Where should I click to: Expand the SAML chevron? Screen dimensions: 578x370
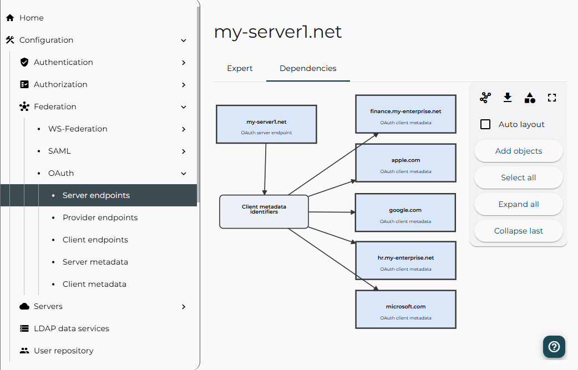pos(184,151)
